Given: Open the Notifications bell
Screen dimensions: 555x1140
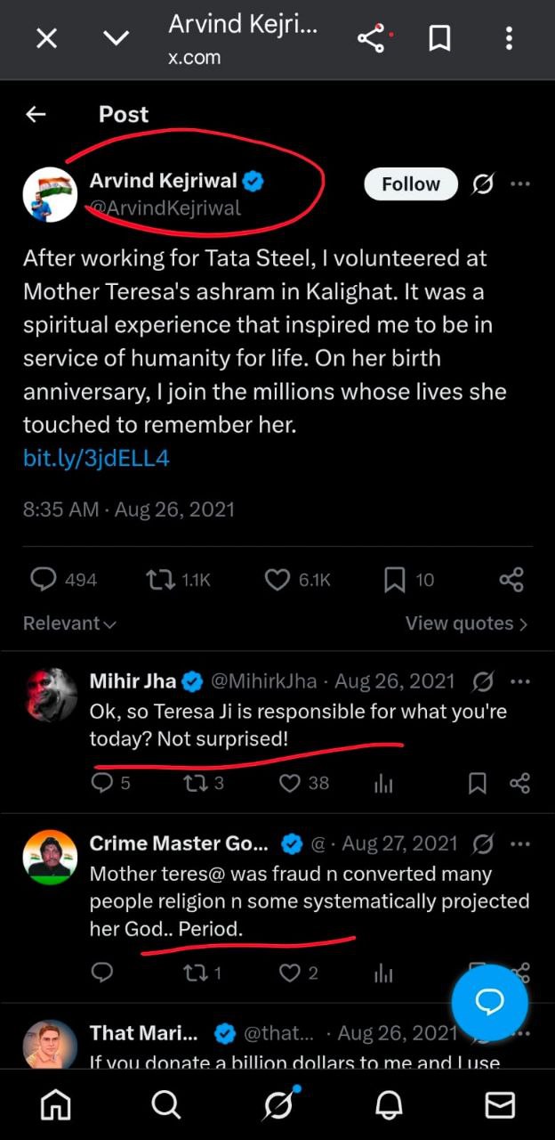Looking at the screenshot, I should (x=389, y=1105).
